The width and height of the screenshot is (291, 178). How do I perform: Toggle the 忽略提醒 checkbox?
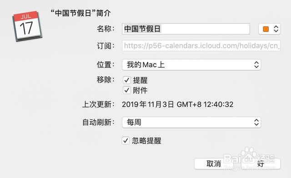(x=125, y=141)
